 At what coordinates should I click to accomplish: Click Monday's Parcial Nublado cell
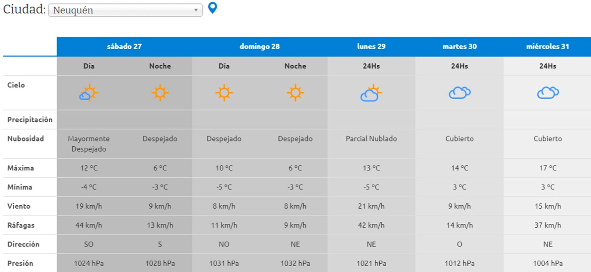[371, 139]
